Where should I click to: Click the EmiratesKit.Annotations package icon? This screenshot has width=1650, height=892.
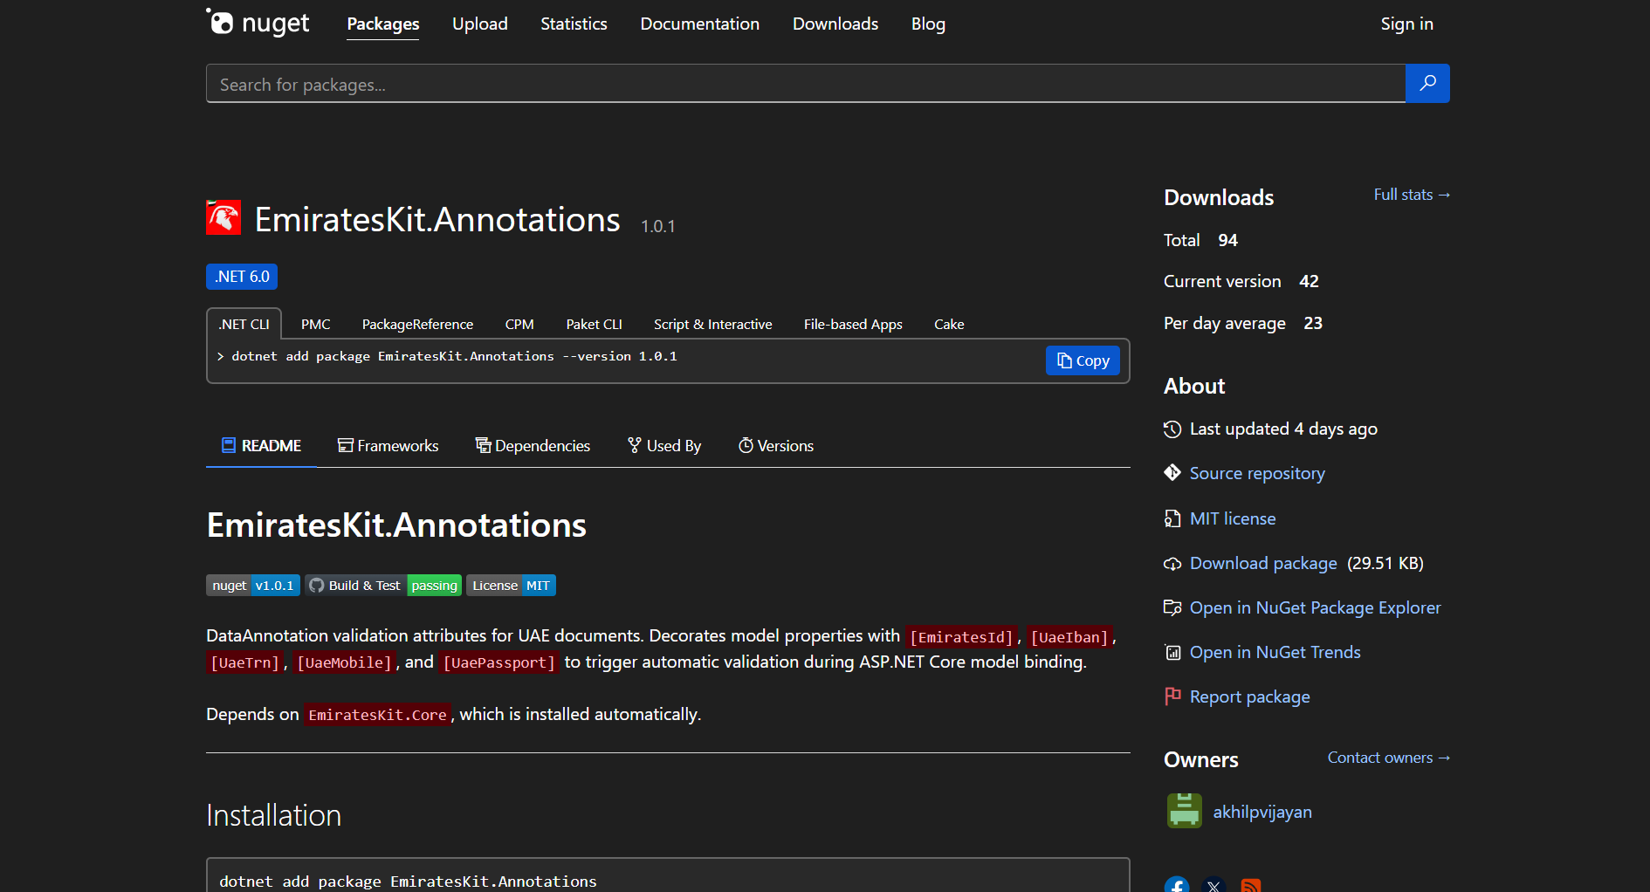[223, 217]
